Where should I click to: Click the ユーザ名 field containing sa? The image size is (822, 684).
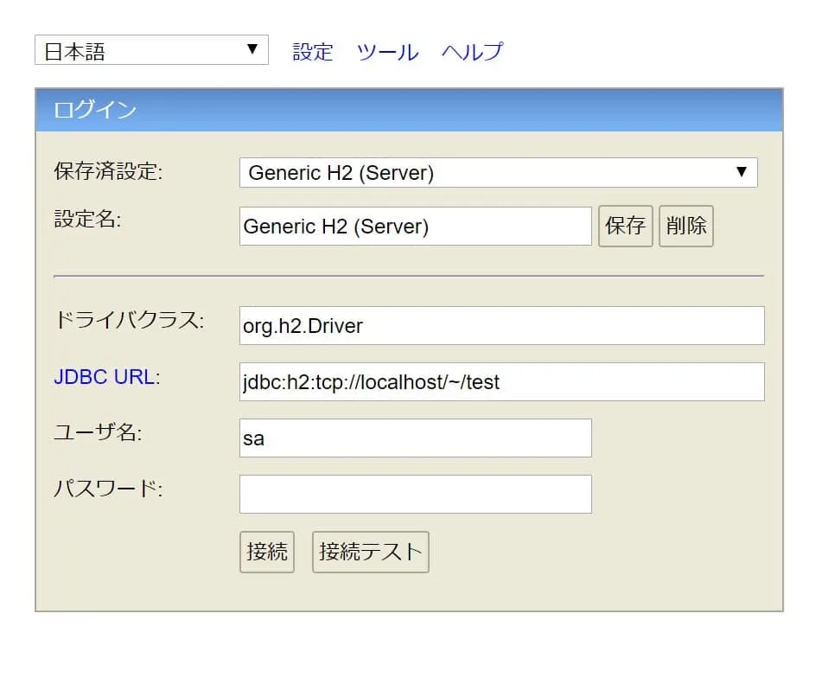416,438
